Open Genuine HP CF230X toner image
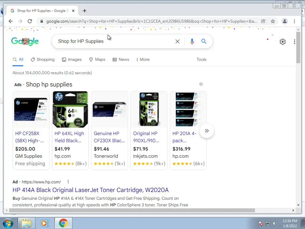 110,109
